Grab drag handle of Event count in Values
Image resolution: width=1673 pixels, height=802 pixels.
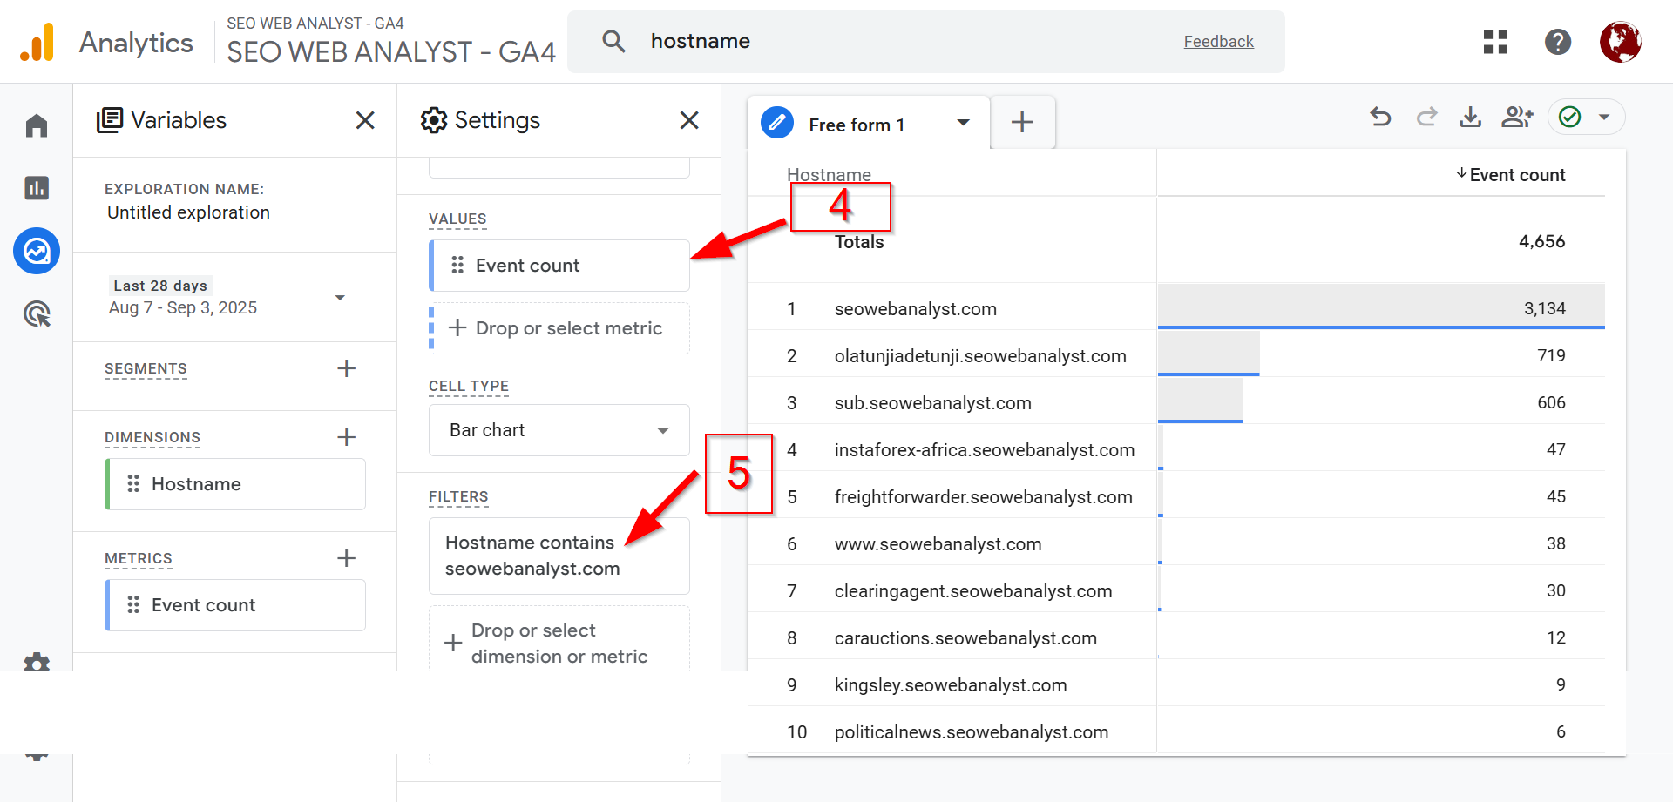pyautogui.click(x=457, y=266)
